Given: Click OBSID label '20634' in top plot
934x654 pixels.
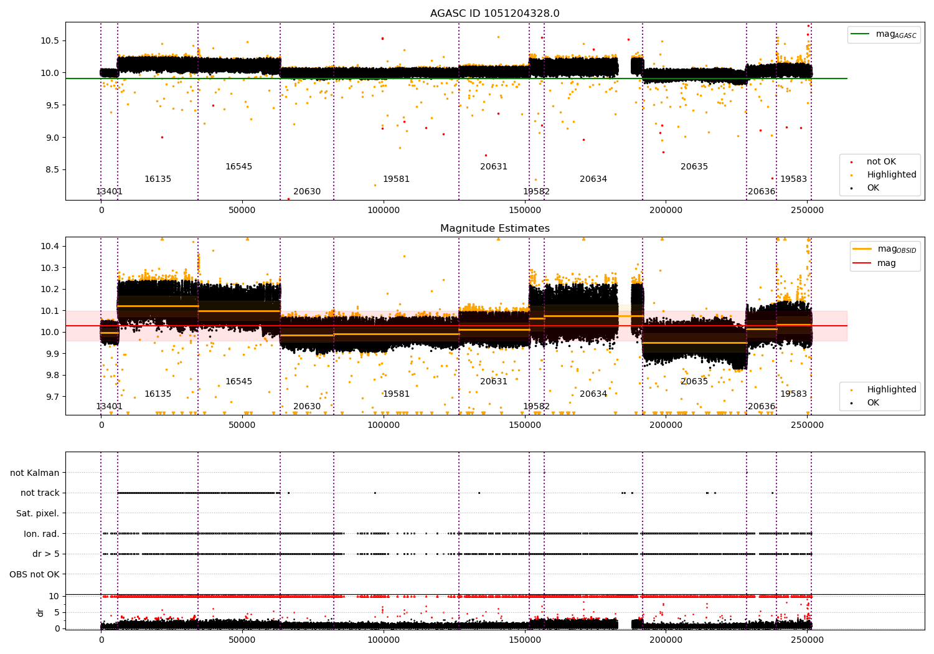Looking at the screenshot, I should point(593,179).
